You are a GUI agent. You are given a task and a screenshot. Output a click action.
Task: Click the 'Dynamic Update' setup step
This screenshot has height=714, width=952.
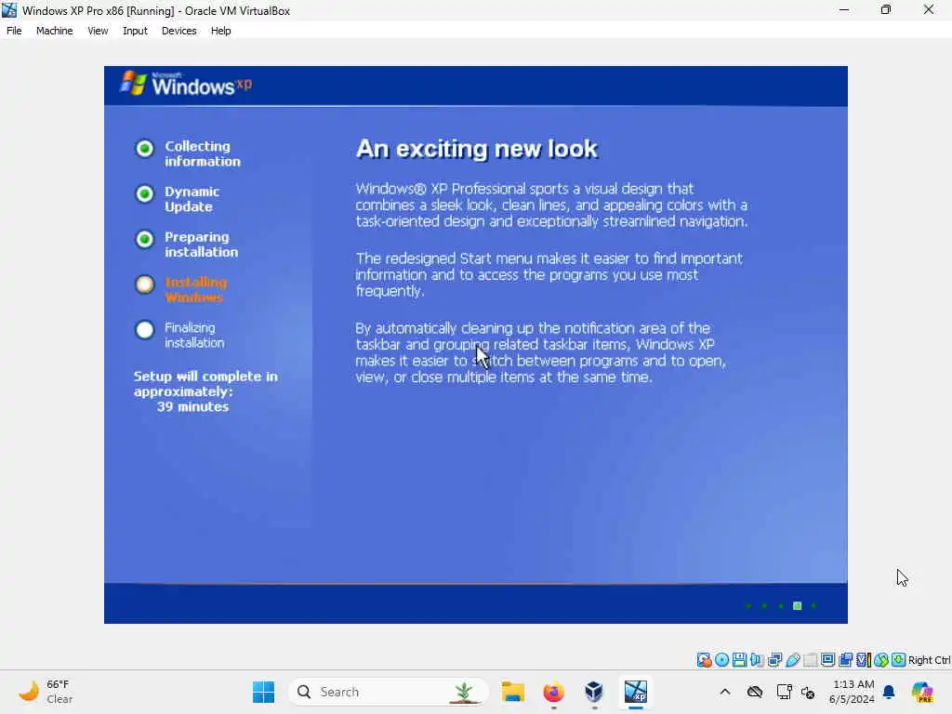[x=192, y=199]
